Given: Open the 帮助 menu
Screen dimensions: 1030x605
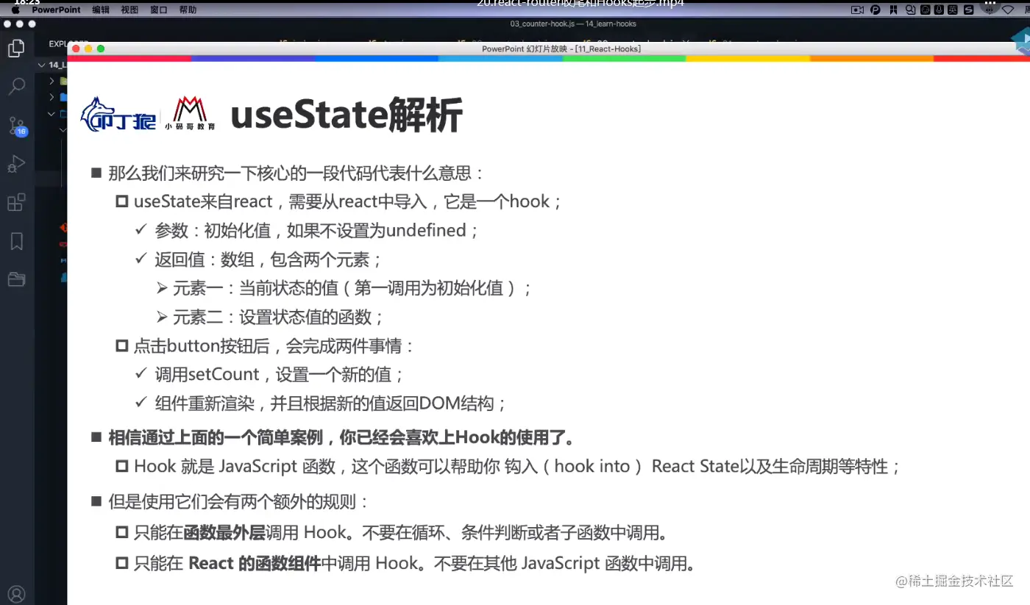Looking at the screenshot, I should [188, 10].
